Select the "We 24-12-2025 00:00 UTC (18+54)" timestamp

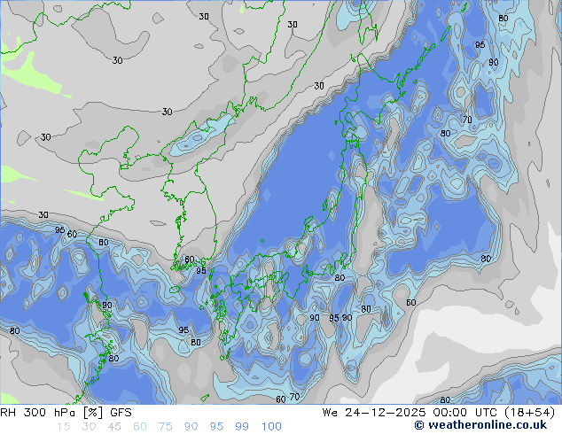439,413
